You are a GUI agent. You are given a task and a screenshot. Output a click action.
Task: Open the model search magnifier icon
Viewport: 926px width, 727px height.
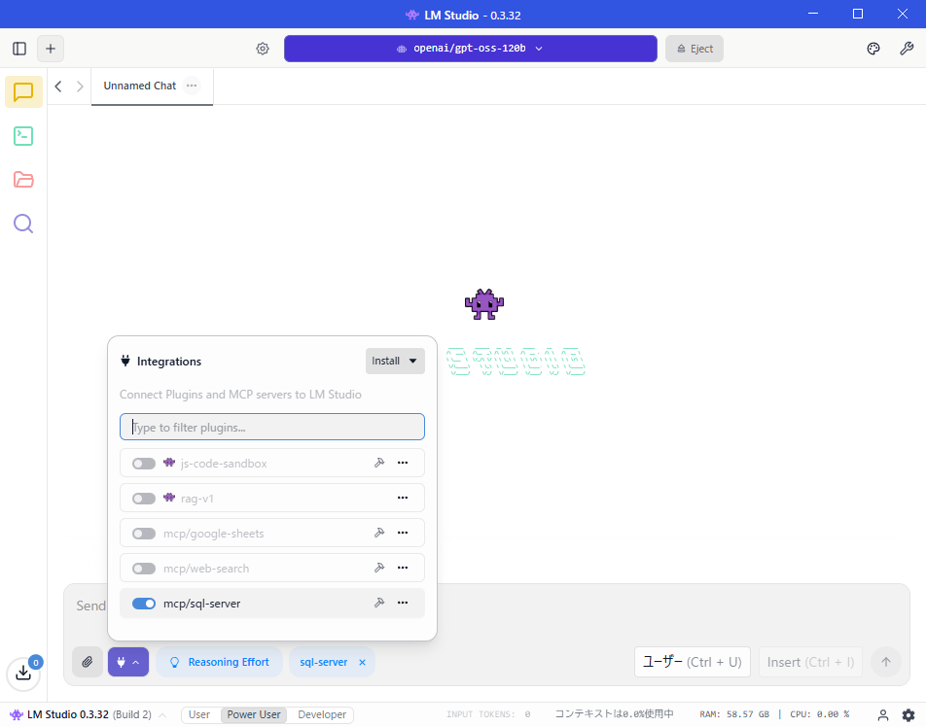22,224
